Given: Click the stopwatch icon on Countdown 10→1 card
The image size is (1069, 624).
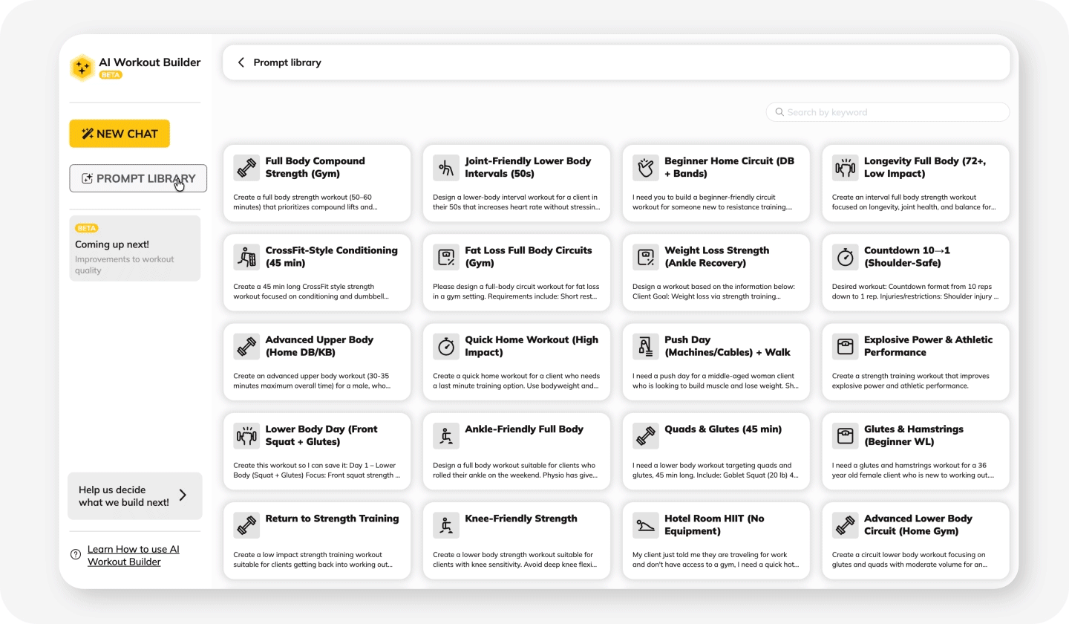Looking at the screenshot, I should (845, 257).
